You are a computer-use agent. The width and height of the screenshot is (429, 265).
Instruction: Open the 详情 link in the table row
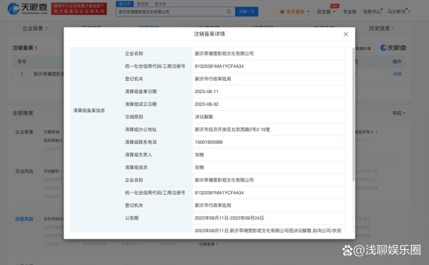[x=397, y=74]
